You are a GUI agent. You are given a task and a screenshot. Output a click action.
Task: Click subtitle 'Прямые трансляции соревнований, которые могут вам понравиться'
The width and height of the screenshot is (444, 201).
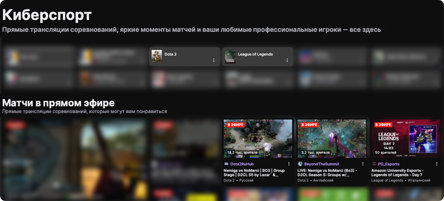point(85,111)
